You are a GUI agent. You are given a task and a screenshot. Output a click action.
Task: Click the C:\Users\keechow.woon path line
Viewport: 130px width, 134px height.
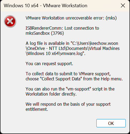[72, 44]
